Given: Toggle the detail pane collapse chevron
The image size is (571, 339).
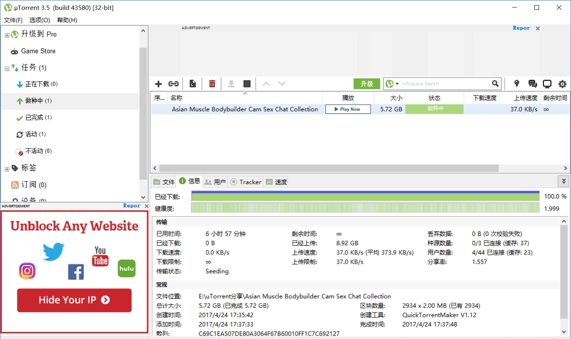Looking at the screenshot, I should [x=563, y=181].
